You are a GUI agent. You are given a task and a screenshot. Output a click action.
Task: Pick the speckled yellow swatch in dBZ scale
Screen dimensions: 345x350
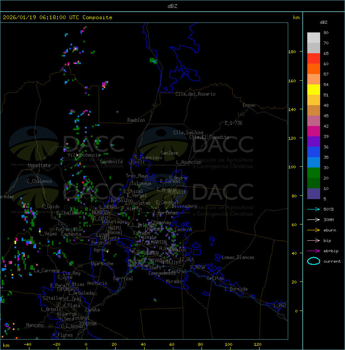pyautogui.click(x=313, y=90)
